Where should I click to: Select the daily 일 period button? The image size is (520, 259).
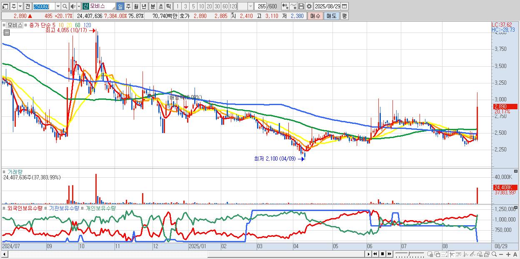coord(120,6)
